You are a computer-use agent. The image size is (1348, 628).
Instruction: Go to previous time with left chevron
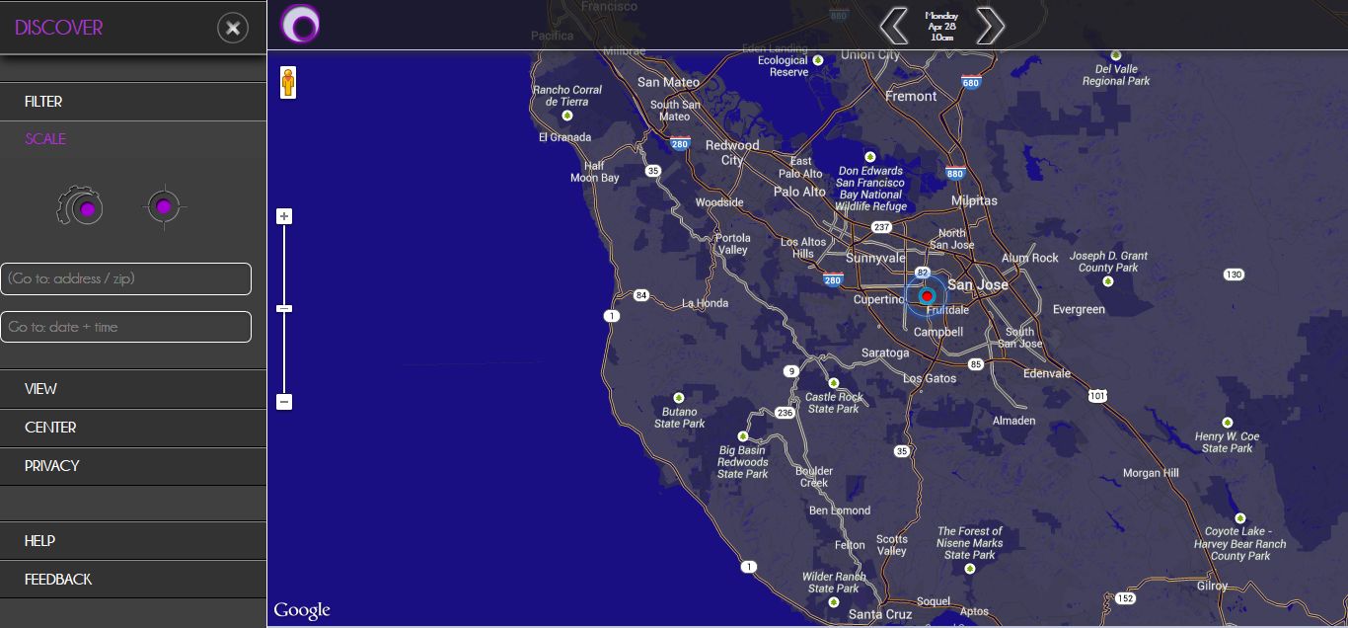[x=894, y=26]
